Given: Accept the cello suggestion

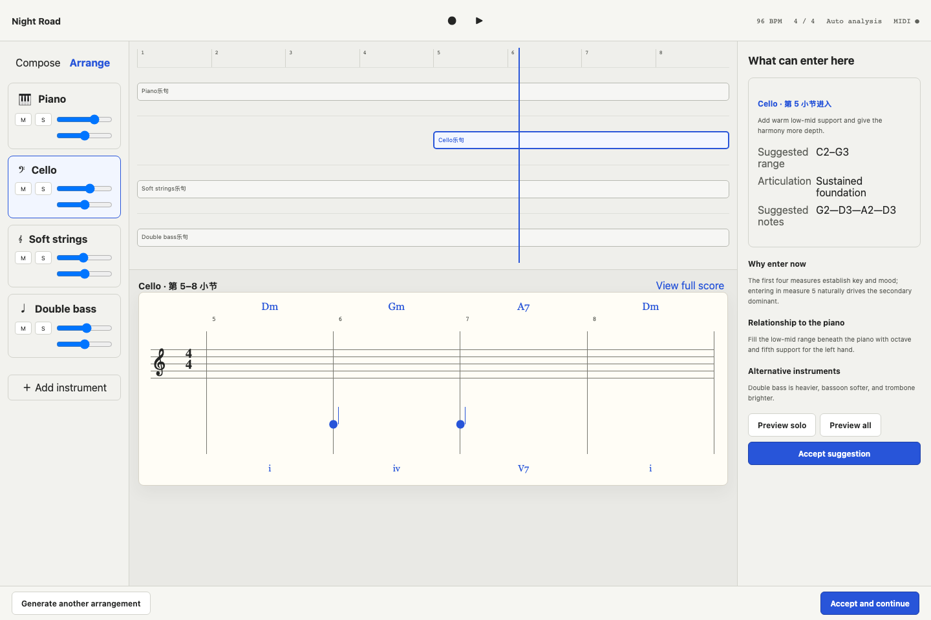Looking at the screenshot, I should (834, 453).
